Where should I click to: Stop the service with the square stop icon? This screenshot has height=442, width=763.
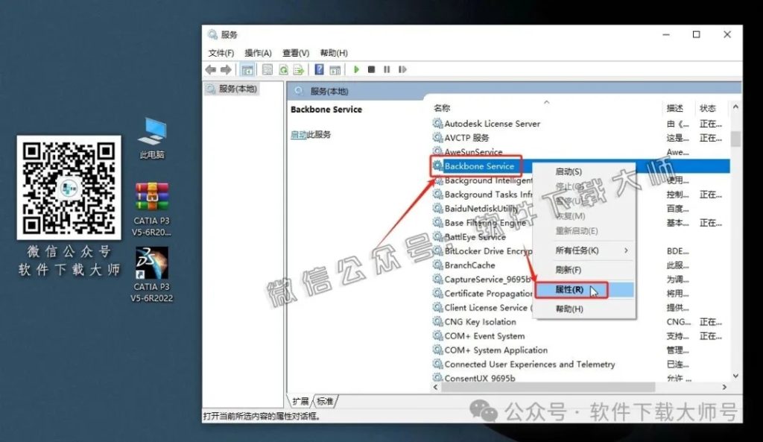(371, 69)
